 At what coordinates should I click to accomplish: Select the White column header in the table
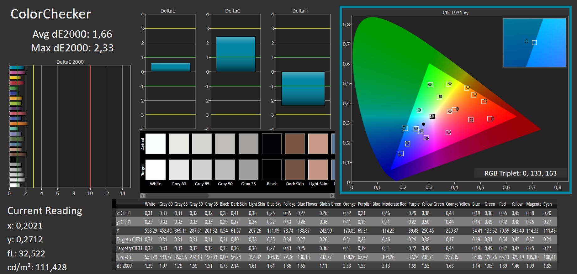point(150,204)
